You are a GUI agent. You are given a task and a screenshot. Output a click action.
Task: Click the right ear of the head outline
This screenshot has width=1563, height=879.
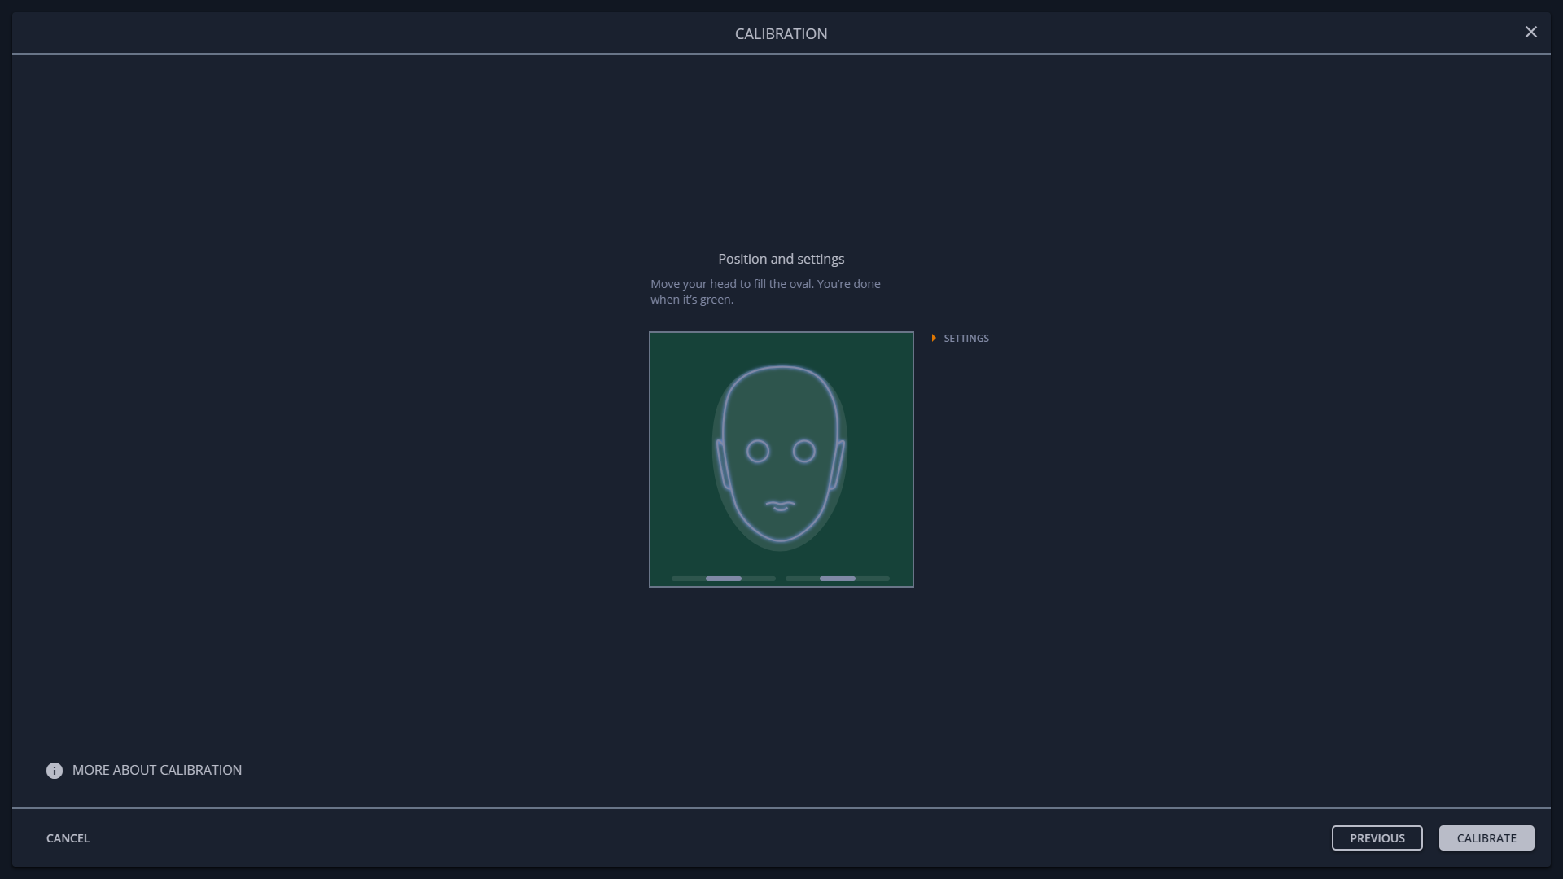click(x=838, y=465)
